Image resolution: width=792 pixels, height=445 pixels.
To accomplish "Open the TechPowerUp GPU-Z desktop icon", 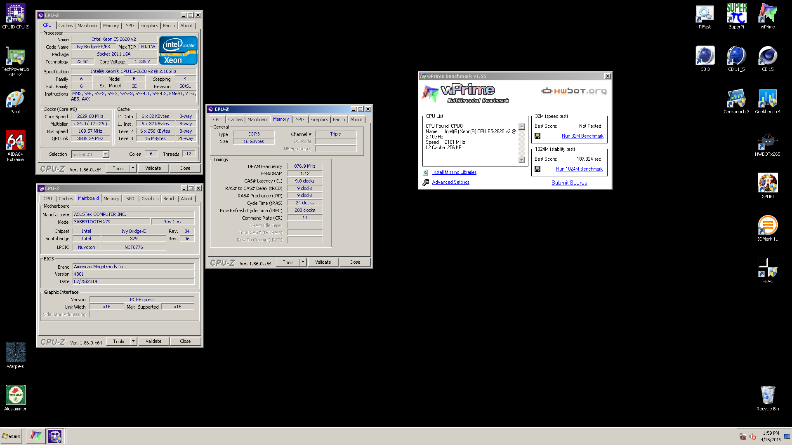I will (x=15, y=61).
